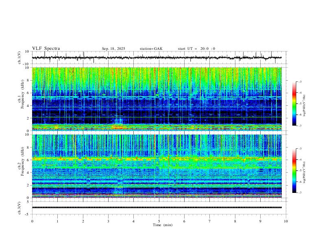Click the ch.1 waveform trace plot
This screenshot has width=322, height=248.
click(157, 58)
